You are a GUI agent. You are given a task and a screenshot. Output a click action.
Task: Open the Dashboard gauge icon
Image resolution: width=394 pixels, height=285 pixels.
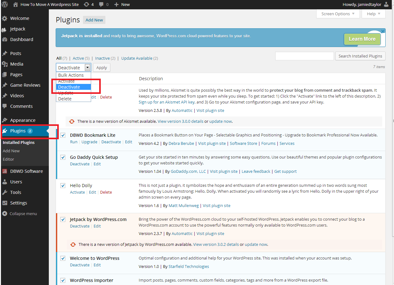coord(5,39)
